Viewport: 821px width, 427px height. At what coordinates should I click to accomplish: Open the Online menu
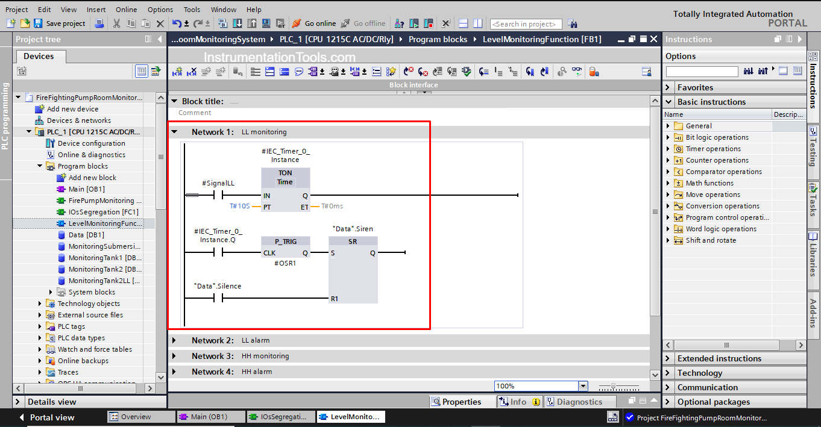pos(126,10)
